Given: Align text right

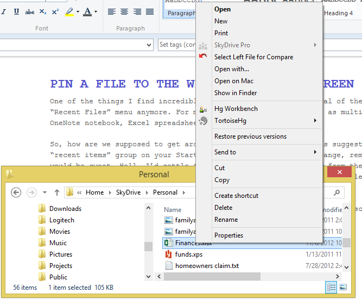Looking at the screenshot, I should (137, 11).
